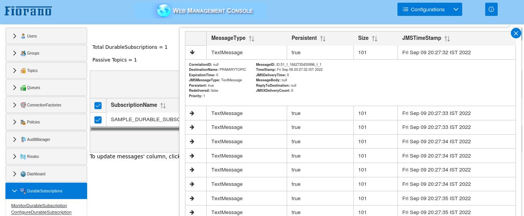This screenshot has height=216, width=524.
Task: Click the Users icon in sidebar
Action: (x=23, y=36)
